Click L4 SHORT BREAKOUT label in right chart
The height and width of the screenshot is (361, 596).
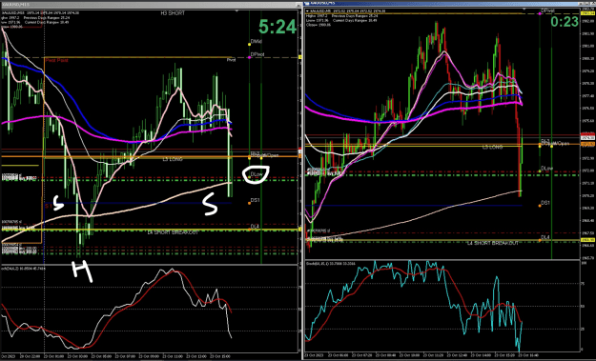pyautogui.click(x=493, y=243)
